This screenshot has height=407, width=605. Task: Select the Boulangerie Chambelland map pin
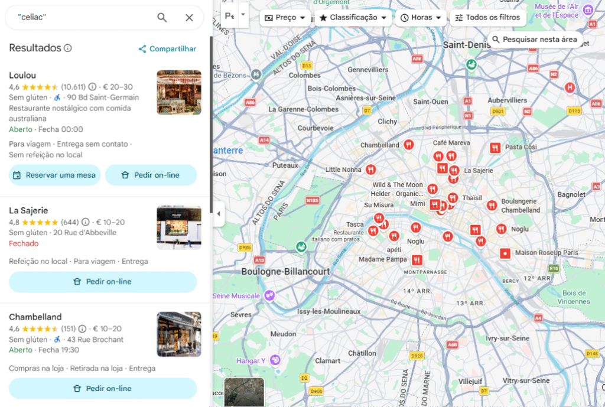[492, 205]
